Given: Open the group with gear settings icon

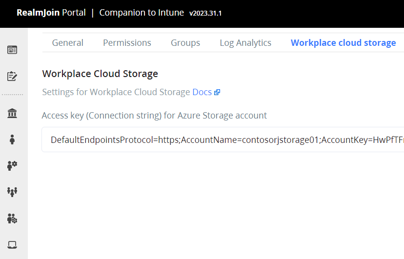Looking at the screenshot, I should tap(12, 219).
